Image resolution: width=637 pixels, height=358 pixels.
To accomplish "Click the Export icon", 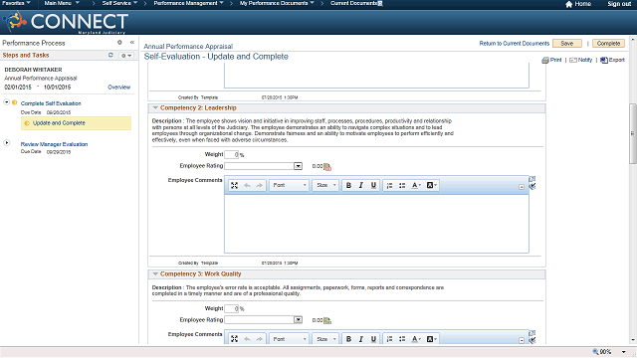I will coord(604,60).
